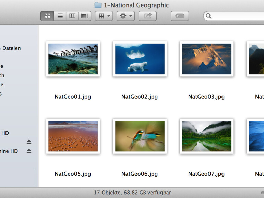Viewport: 264px width, 198px height.
Task: Select the file name NatGeo03.jpg
Action: 206,97
